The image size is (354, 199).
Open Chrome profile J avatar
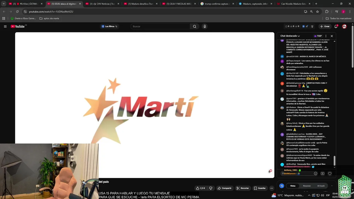click(x=343, y=12)
